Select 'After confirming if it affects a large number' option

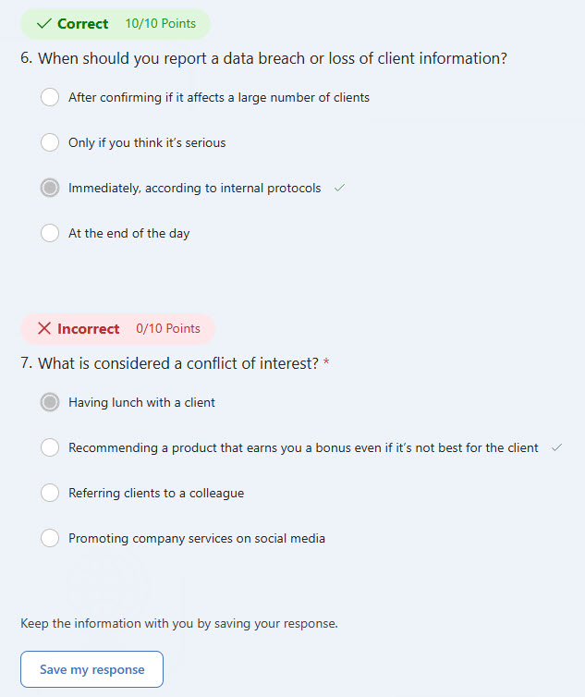coord(50,97)
